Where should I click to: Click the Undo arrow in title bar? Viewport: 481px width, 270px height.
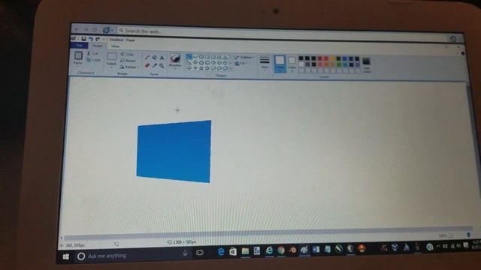90,39
